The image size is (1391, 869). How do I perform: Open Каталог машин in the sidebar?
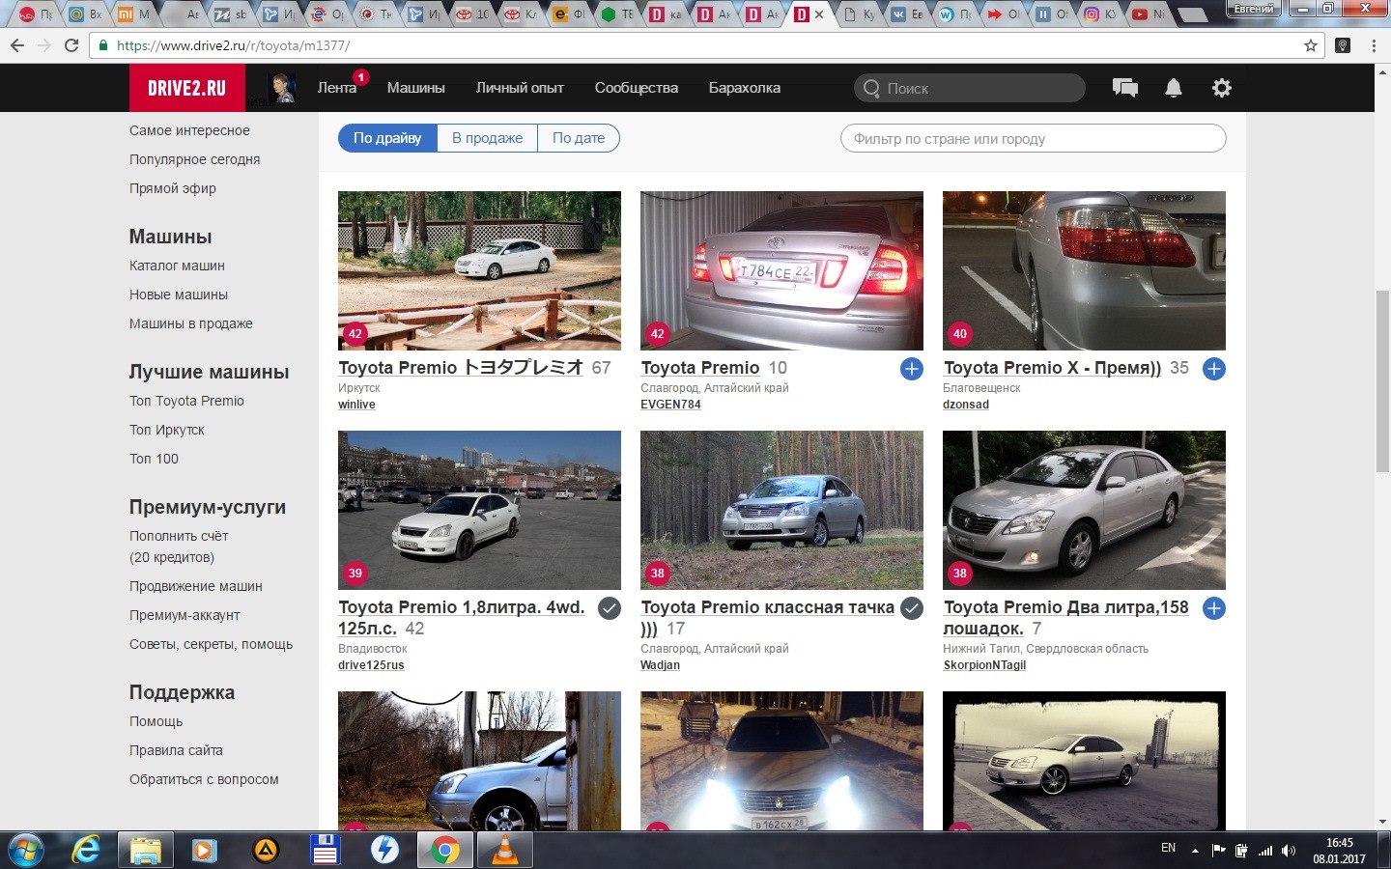point(177,266)
